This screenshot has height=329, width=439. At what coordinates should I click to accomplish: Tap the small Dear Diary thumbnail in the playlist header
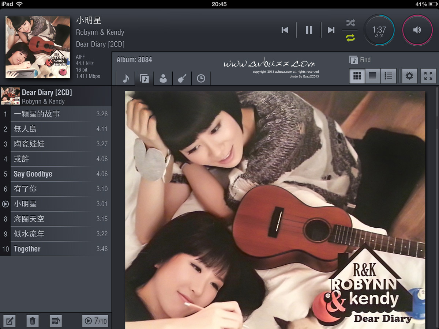10,96
